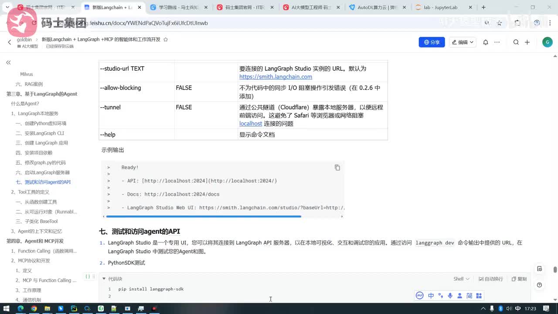Go to outline 2、MCP协议和开发
558x314 pixels.
pyautogui.click(x=31, y=261)
